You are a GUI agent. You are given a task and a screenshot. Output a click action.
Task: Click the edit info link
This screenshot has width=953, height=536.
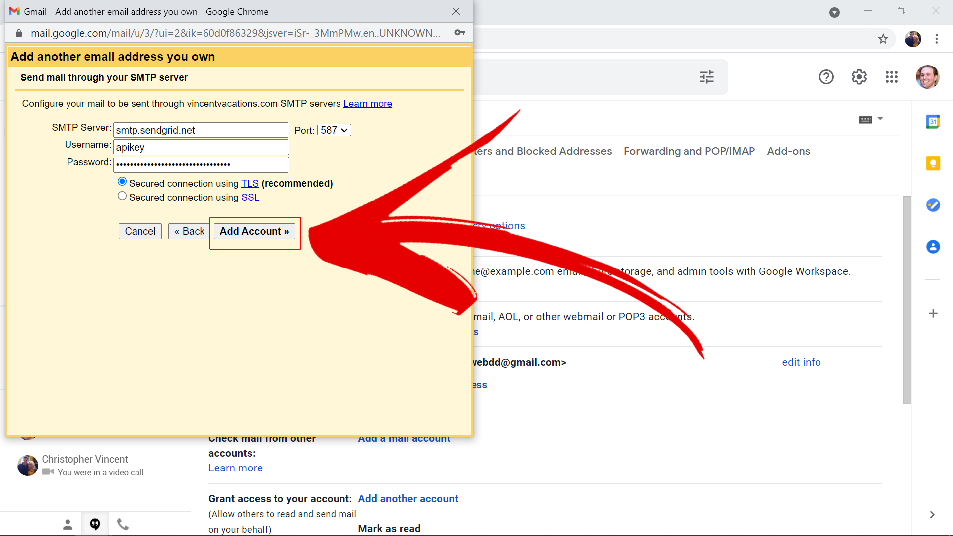(801, 362)
